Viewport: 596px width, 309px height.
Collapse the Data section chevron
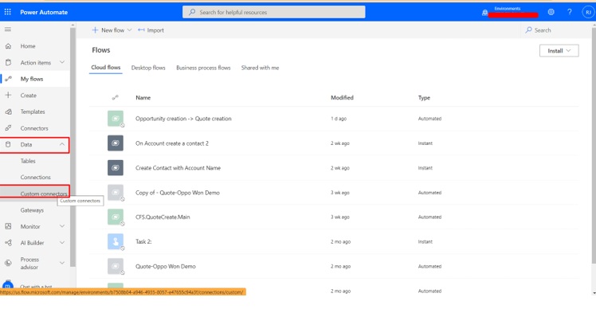click(62, 144)
